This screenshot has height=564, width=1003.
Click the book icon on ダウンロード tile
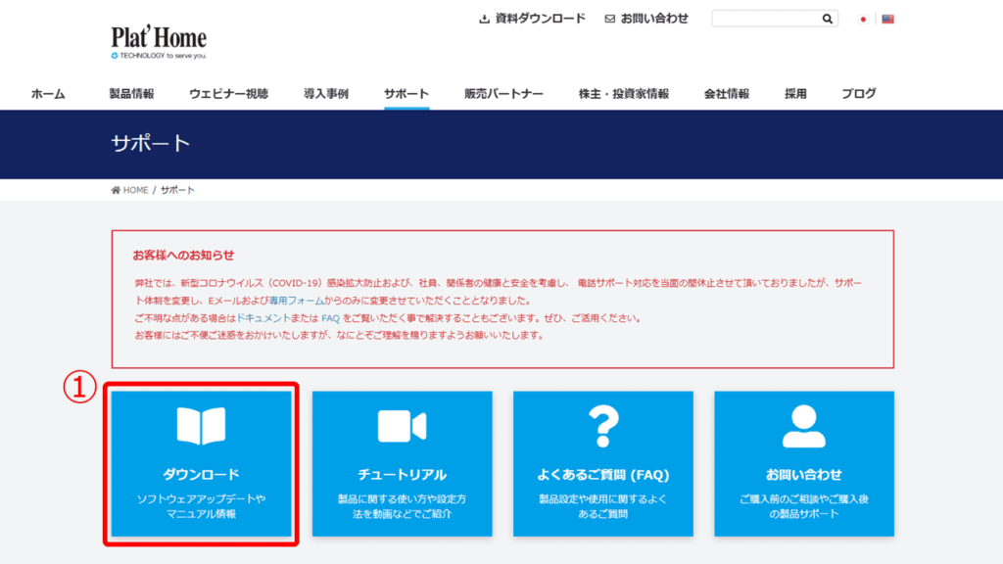[201, 426]
